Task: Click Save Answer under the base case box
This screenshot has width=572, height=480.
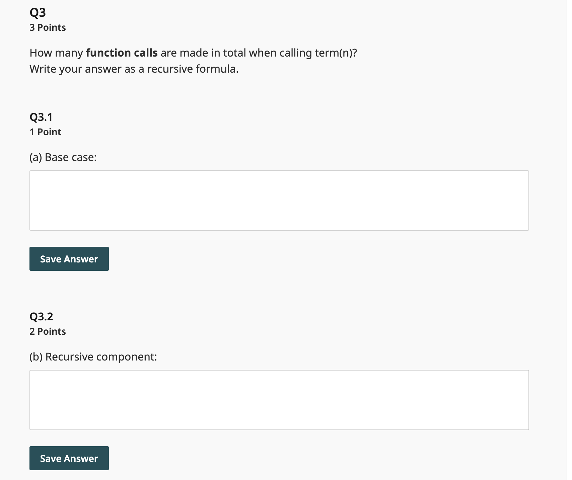Action: point(69,258)
